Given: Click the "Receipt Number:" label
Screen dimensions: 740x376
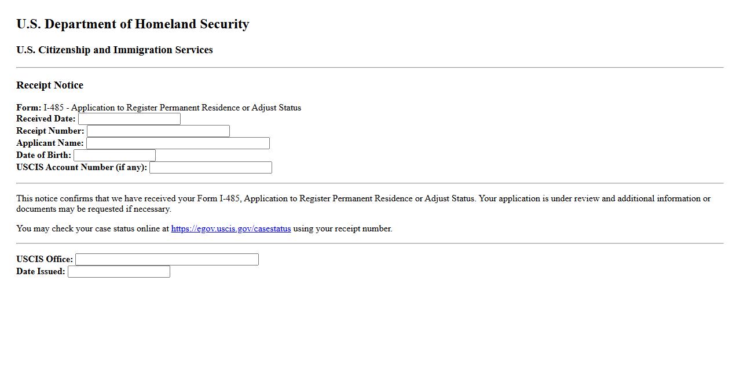Looking at the screenshot, I should (x=50, y=131).
